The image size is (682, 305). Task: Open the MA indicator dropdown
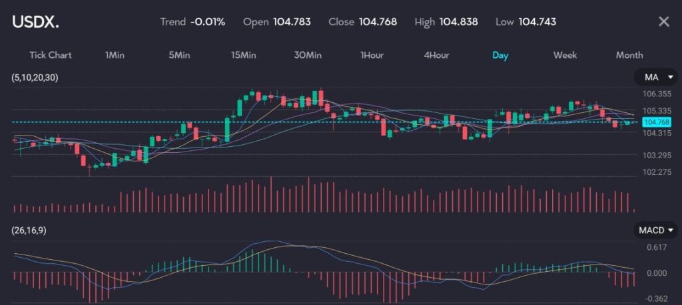(655, 78)
